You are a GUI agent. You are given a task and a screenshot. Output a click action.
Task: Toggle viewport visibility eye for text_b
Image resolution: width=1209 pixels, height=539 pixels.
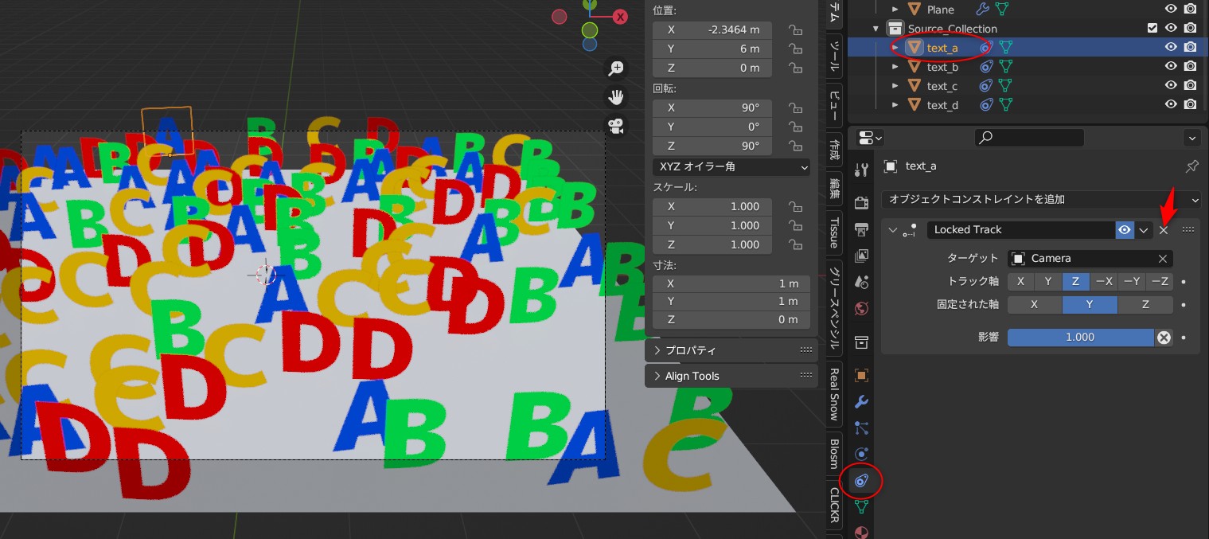pyautogui.click(x=1171, y=65)
